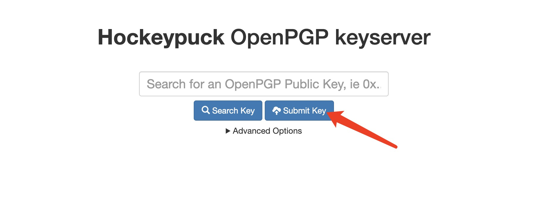Click the "OpenPGP" word in the page heading
558x214 pixels.
pos(280,37)
